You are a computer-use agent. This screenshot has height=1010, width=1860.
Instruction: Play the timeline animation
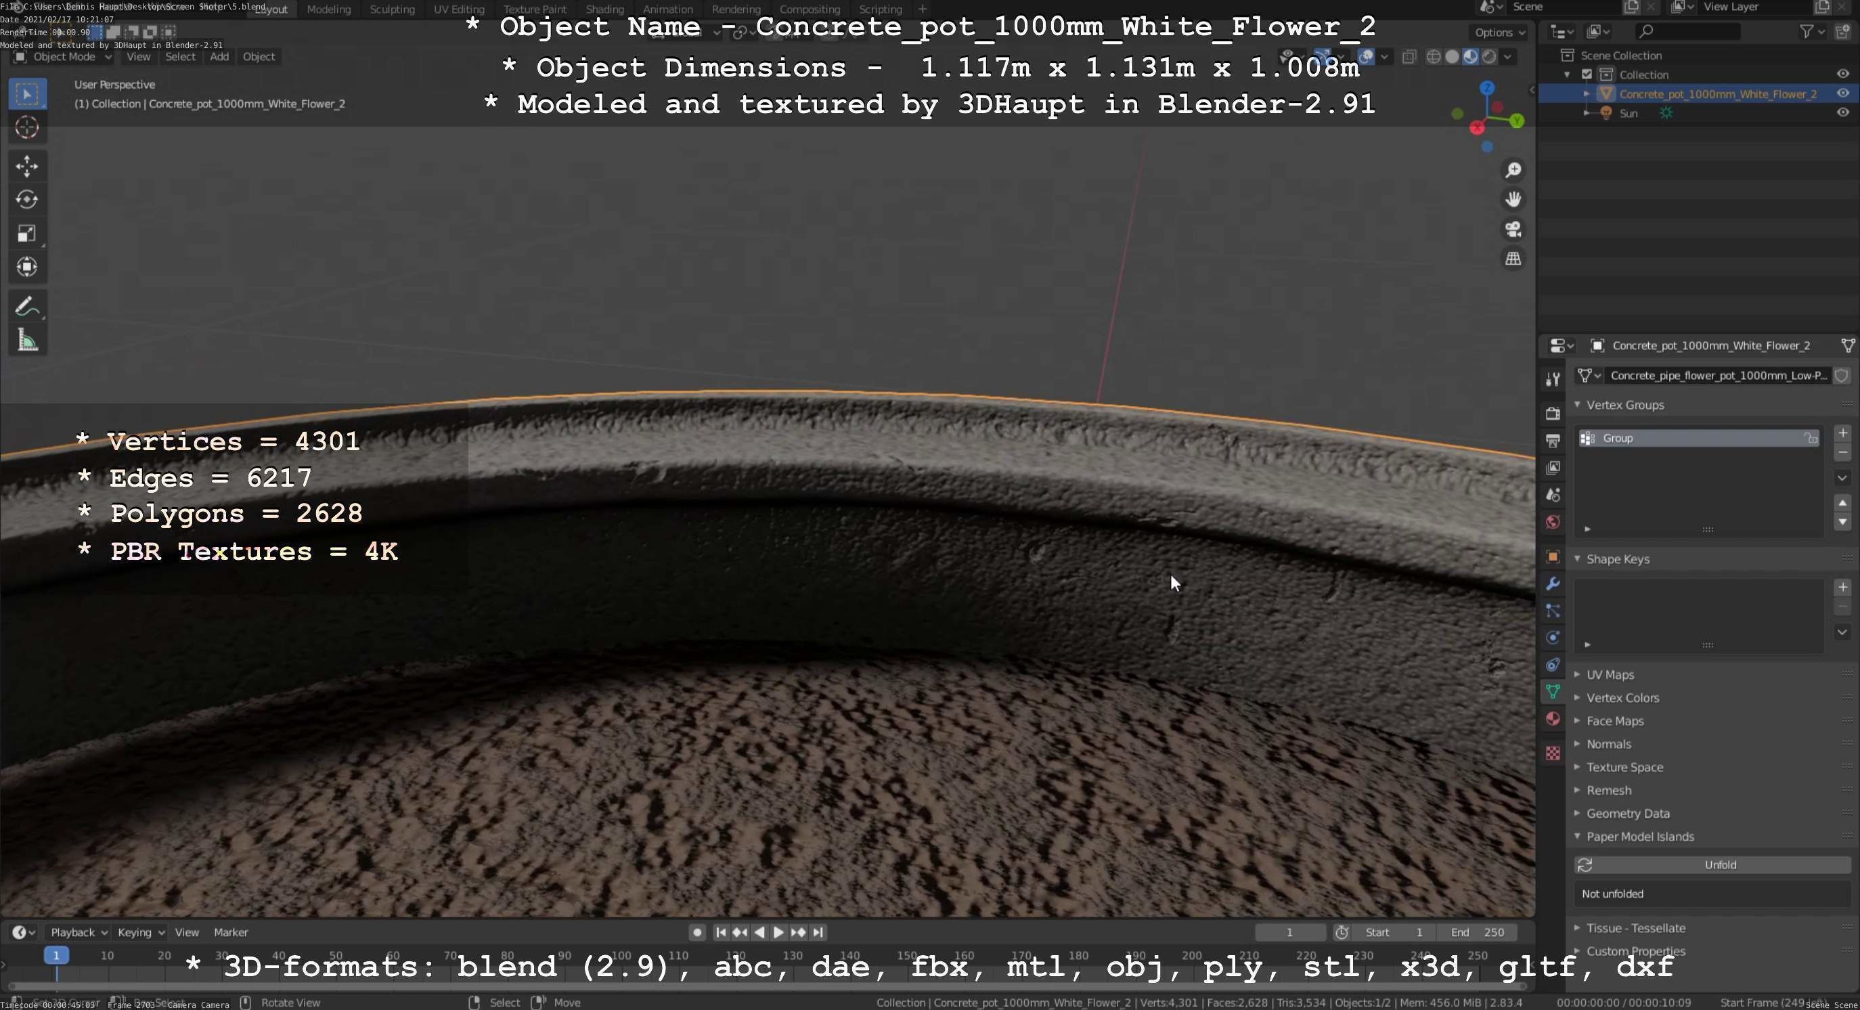(x=778, y=933)
